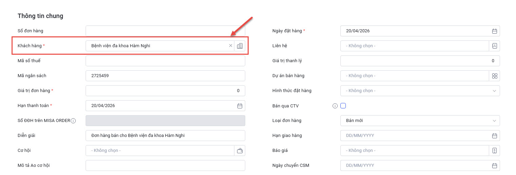Click info icon beside Bán qua CTV
Viewport: 516px width, 175px height.
pos(335,106)
